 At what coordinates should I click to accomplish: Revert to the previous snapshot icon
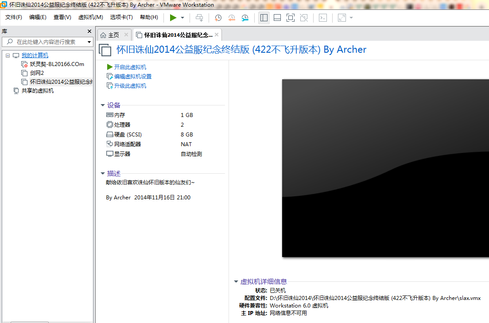231,18
